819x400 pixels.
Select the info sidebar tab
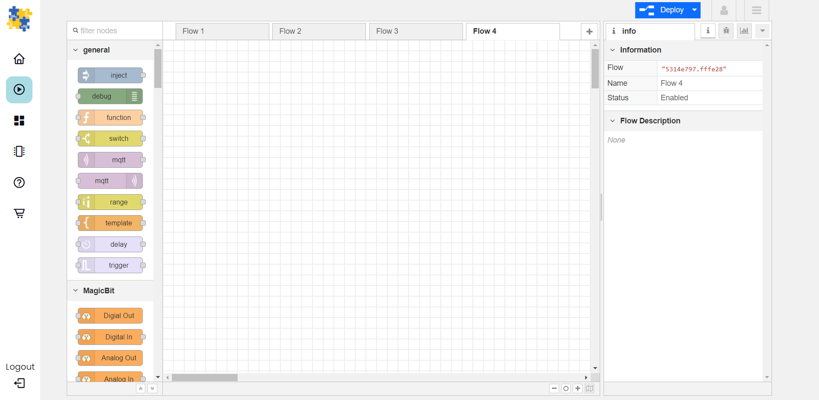pyautogui.click(x=650, y=31)
